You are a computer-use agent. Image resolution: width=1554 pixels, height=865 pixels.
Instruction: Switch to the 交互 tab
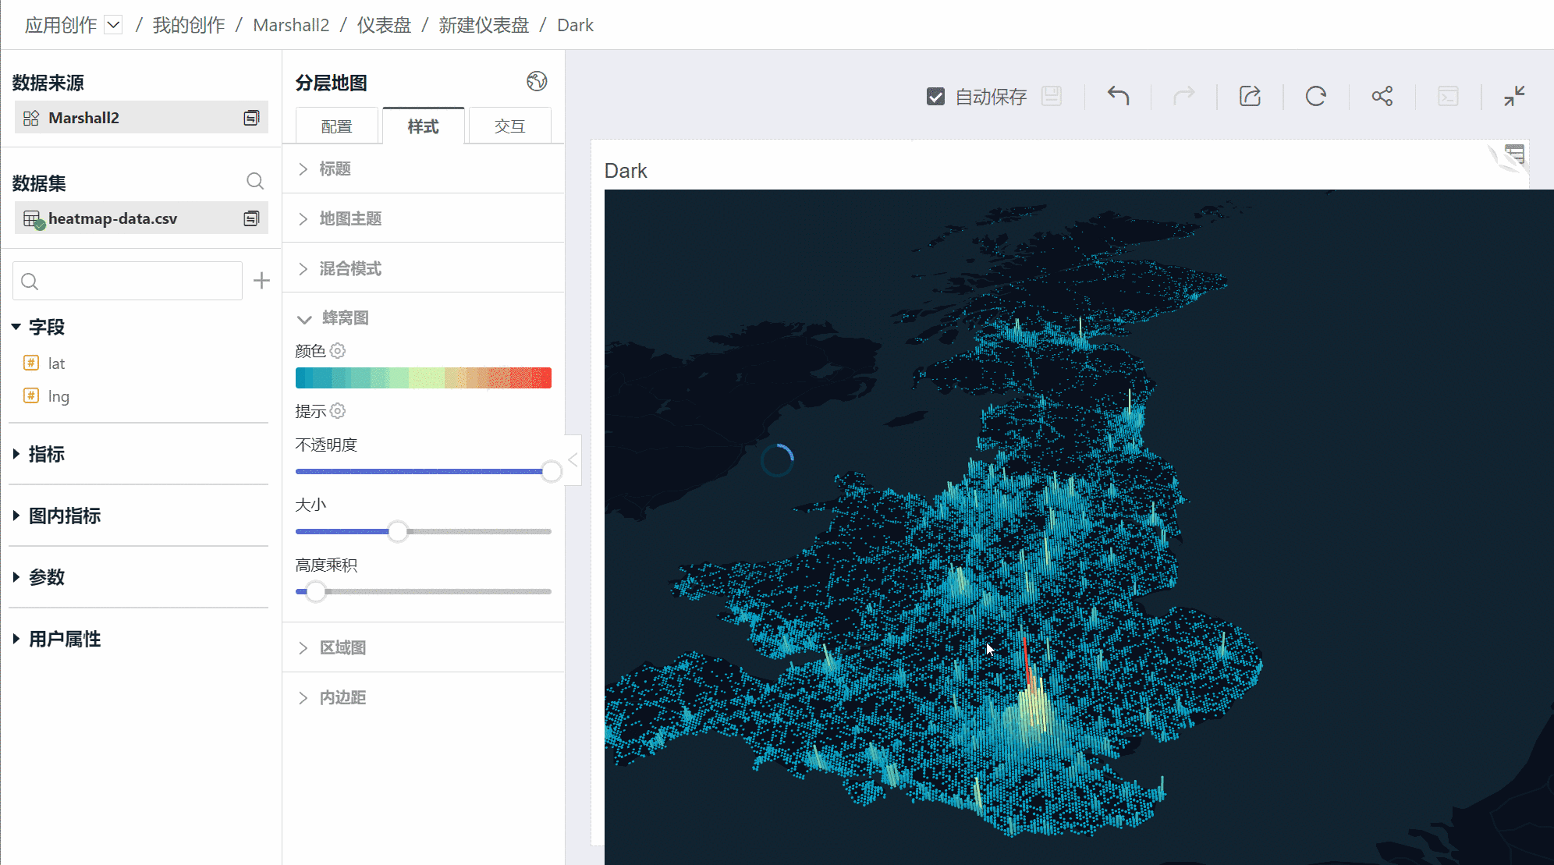coord(509,126)
